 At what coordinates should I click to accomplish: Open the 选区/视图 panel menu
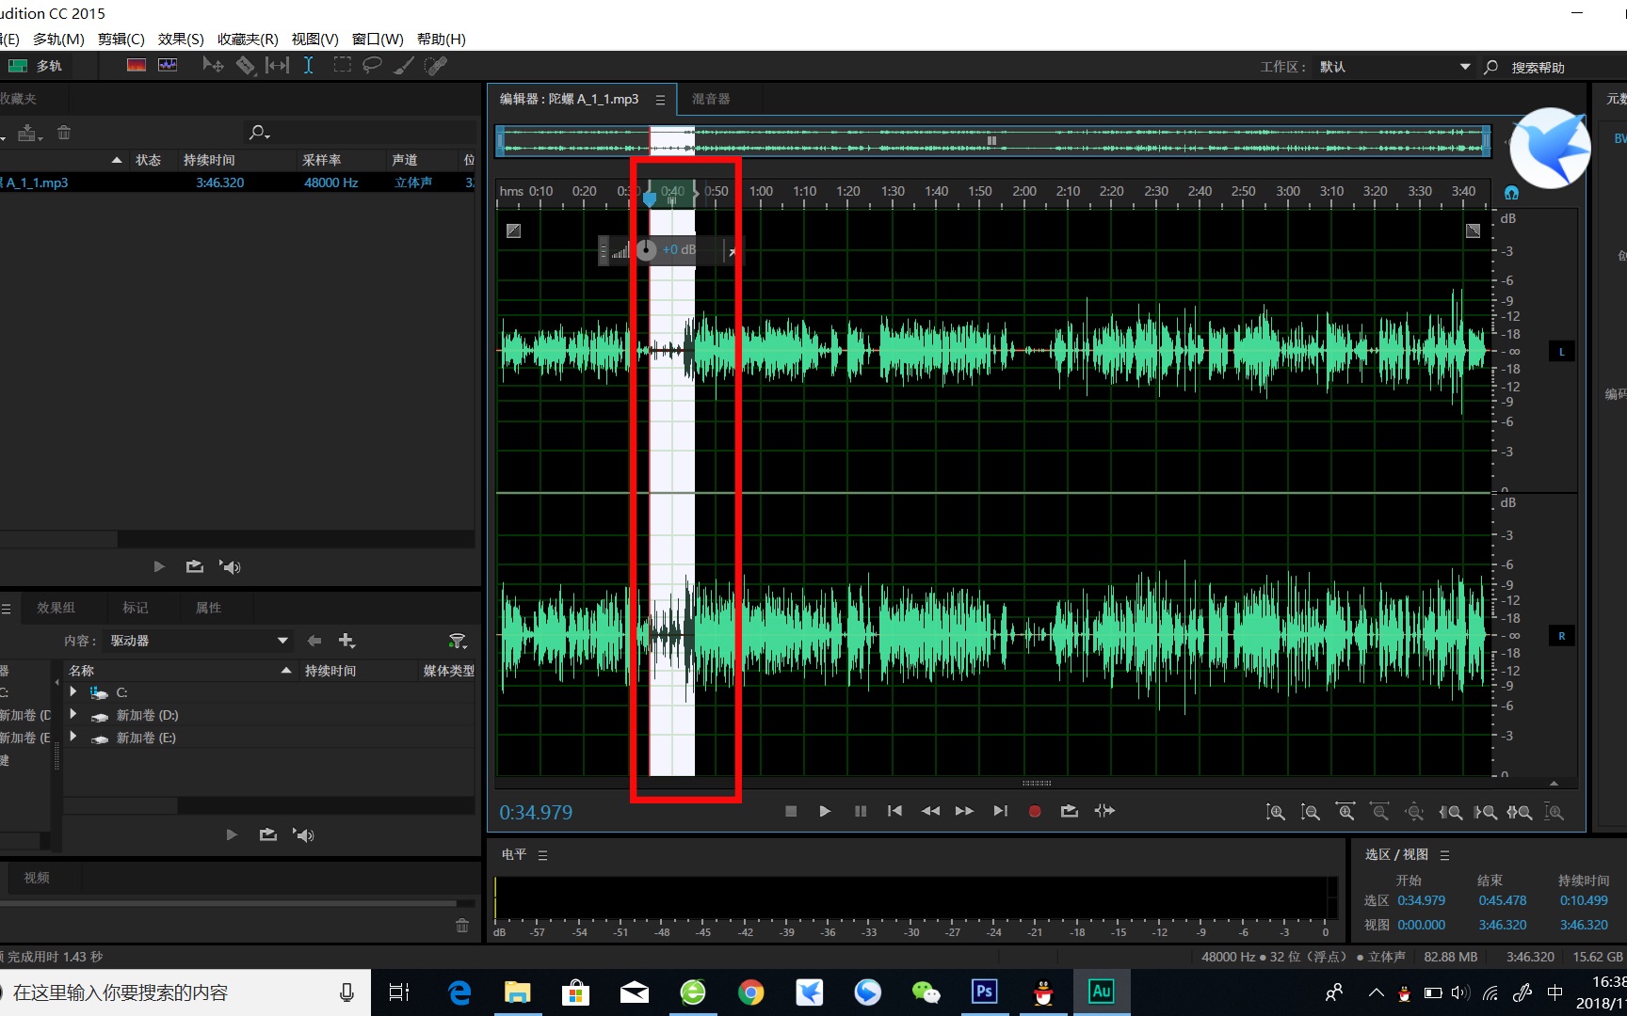pyautogui.click(x=1444, y=855)
